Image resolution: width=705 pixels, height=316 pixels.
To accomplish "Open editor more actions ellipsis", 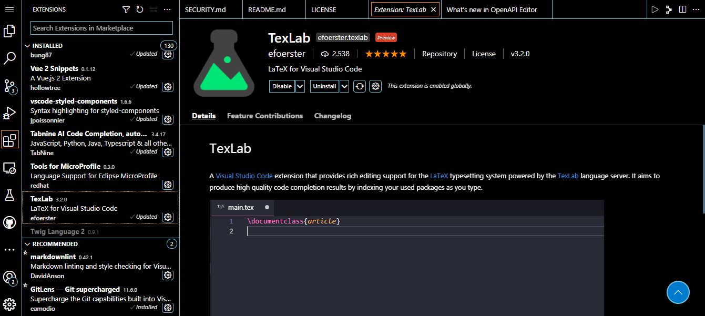I will point(696,9).
